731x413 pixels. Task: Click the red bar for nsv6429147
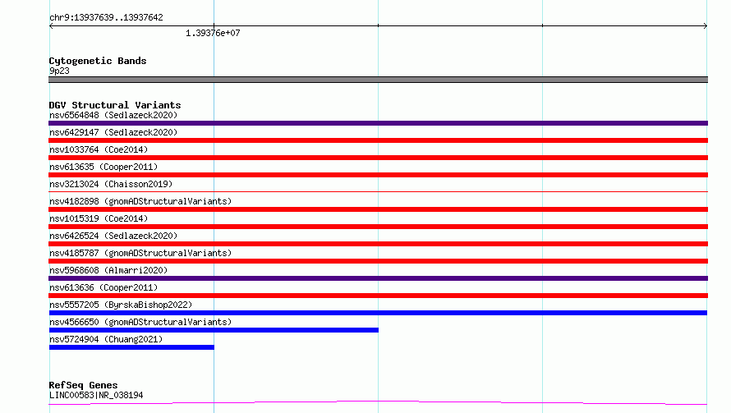(x=378, y=140)
